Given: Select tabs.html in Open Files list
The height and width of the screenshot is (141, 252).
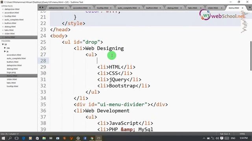Looking at the screenshot, I should click(9, 30).
